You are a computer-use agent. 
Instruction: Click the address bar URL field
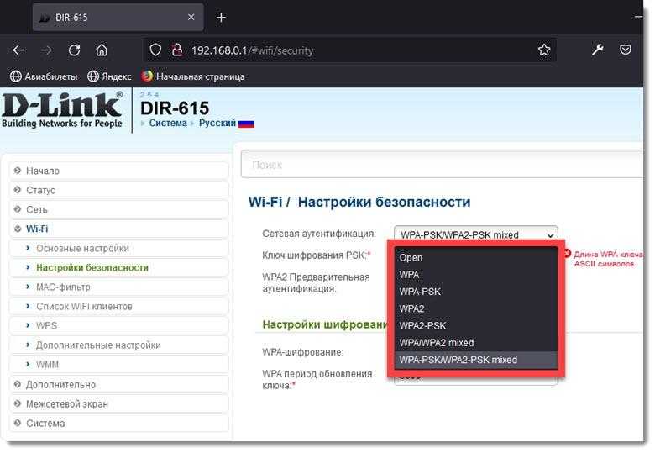tap(351, 50)
